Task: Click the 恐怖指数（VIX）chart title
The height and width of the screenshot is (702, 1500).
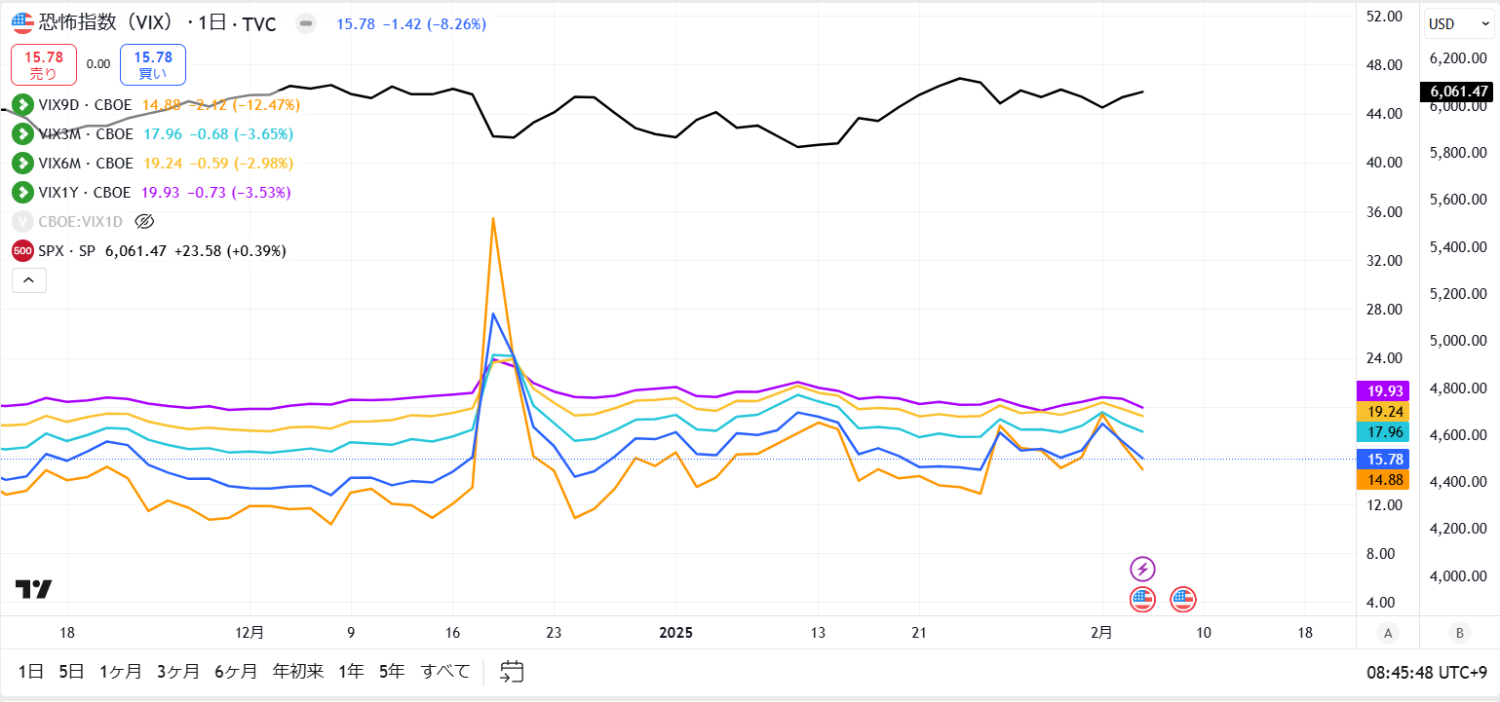Action: (108, 23)
